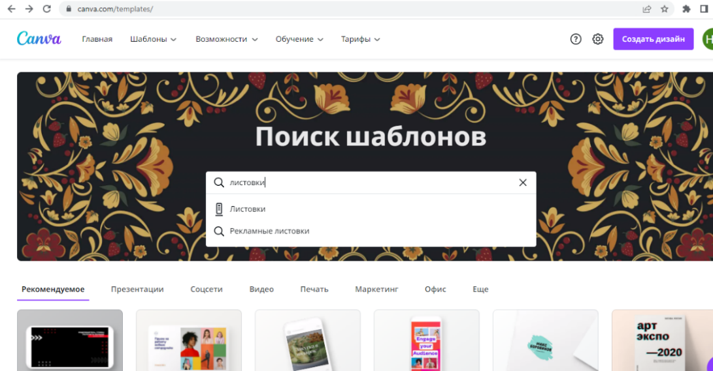
Task: Switch to the Презентации tab
Action: (x=137, y=289)
